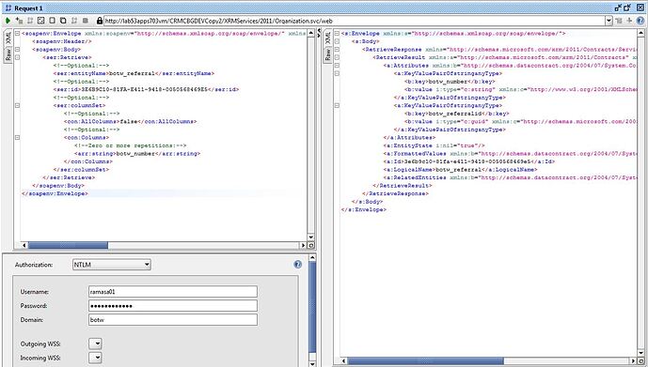Click the create empty request icon
The height and width of the screenshot is (367, 648).
52,21
